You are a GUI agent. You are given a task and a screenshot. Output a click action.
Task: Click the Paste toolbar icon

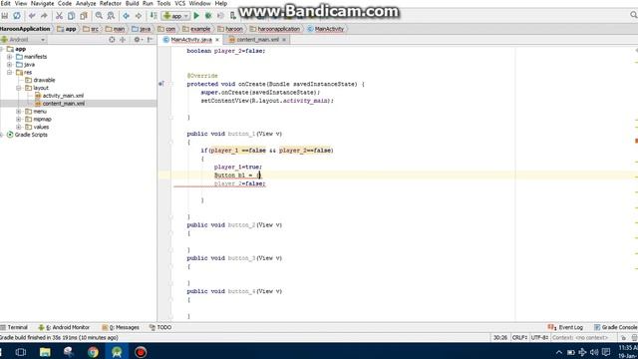pyautogui.click(x=84, y=16)
